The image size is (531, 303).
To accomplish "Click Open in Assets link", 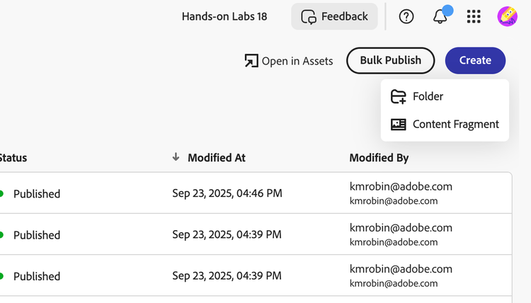I will click(297, 61).
